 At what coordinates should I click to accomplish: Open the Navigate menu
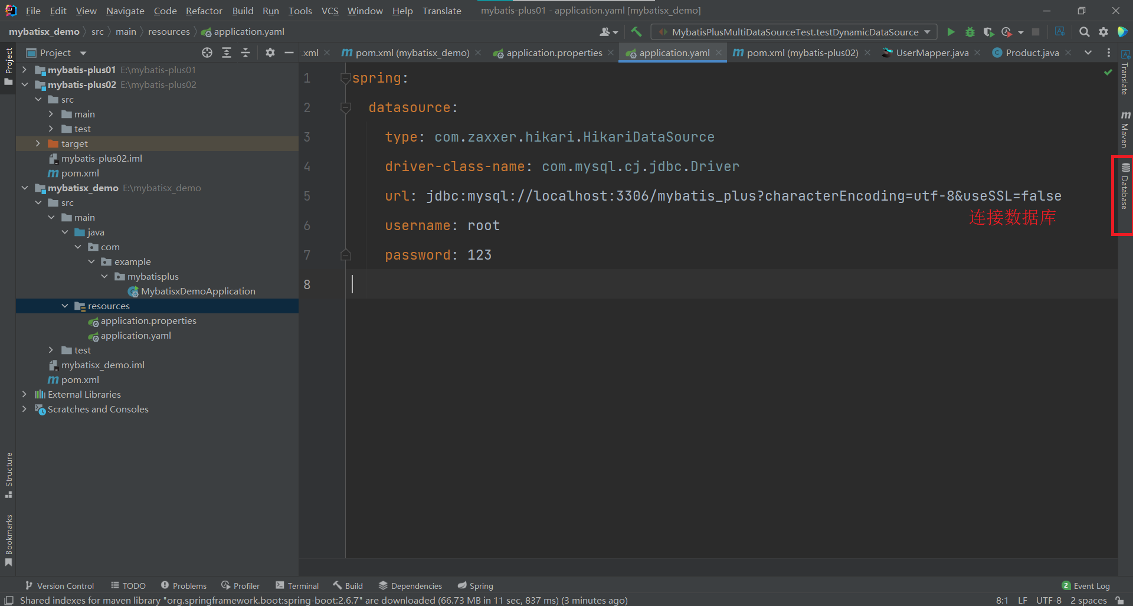pos(125,11)
